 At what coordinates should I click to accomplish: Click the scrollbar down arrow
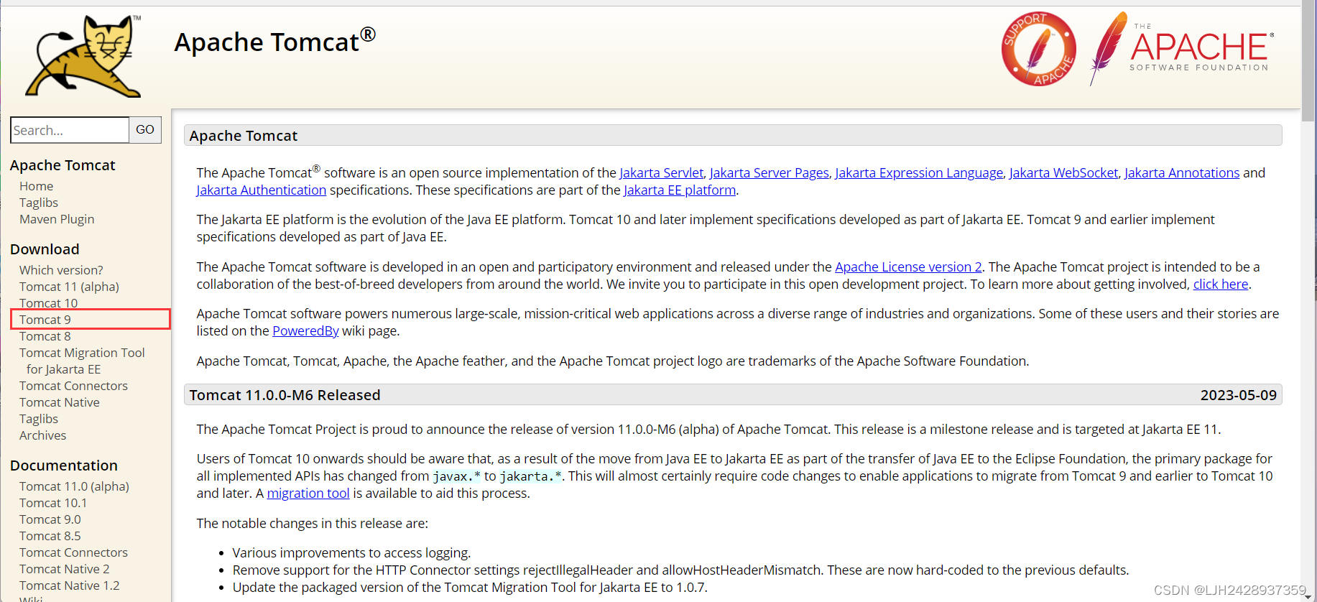point(1308,596)
